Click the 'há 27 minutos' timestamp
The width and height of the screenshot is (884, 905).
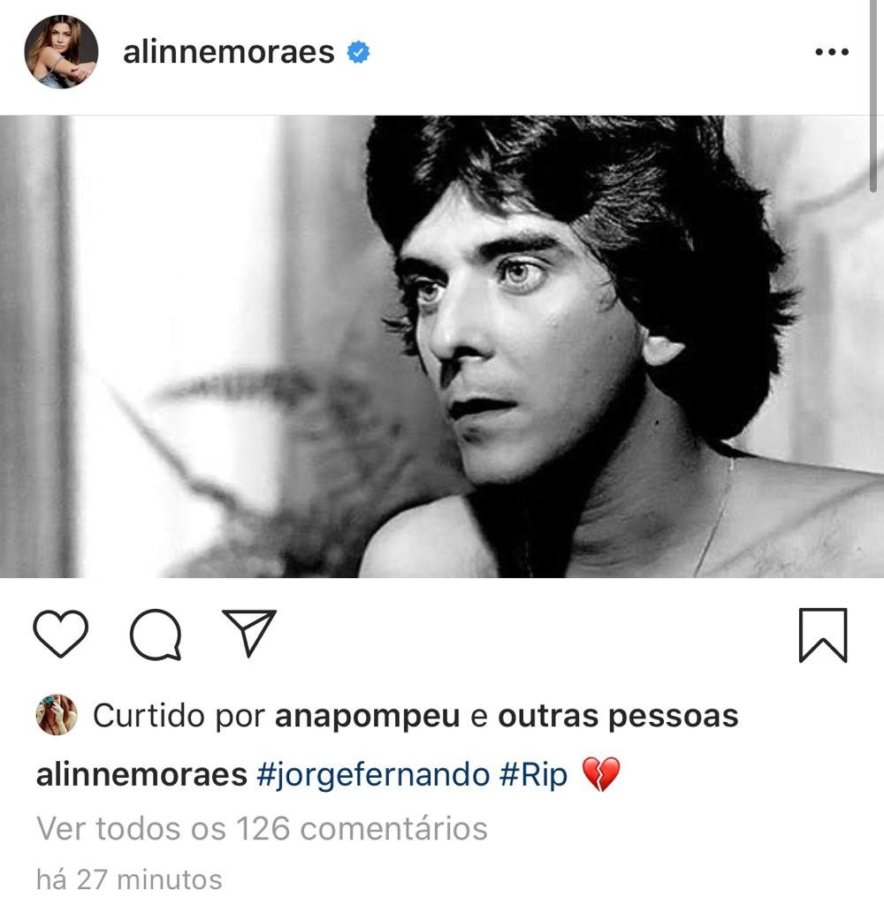(x=129, y=879)
